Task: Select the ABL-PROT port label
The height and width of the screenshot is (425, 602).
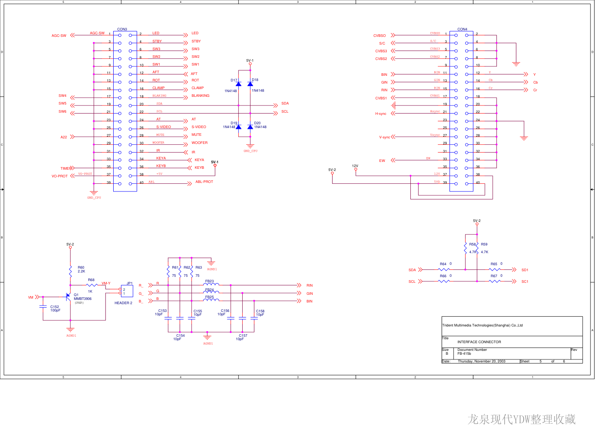Action: (204, 182)
